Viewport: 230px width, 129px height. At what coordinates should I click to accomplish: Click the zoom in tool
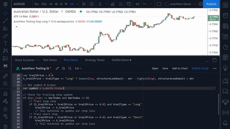(x=5, y=83)
